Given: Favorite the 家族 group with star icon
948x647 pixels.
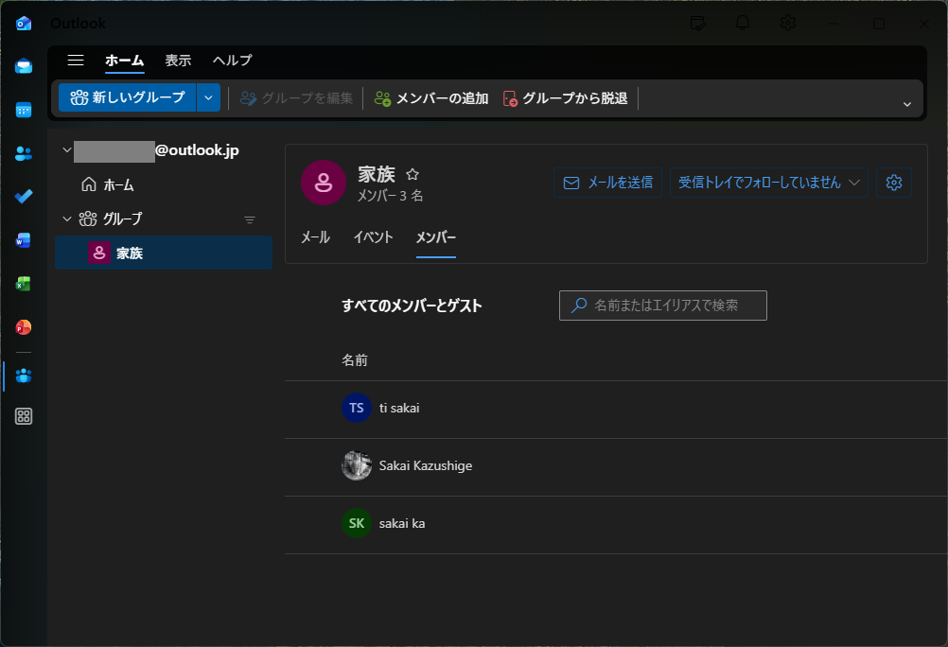Looking at the screenshot, I should pos(413,174).
